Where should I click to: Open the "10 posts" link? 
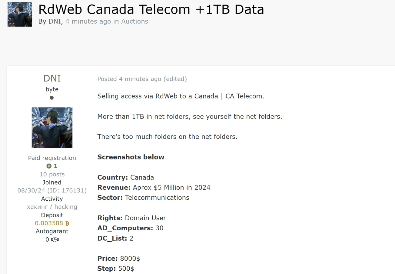(52, 174)
